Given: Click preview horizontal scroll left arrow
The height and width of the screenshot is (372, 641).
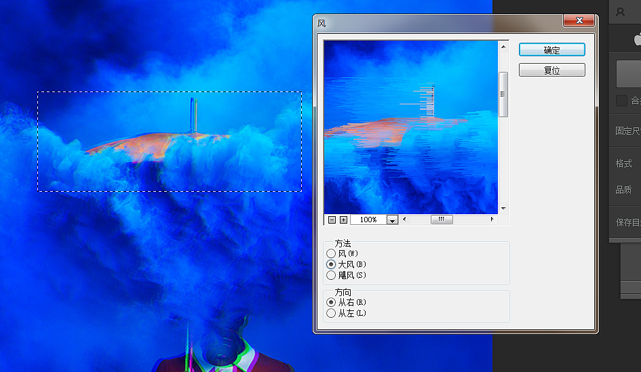Looking at the screenshot, I should tap(404, 220).
